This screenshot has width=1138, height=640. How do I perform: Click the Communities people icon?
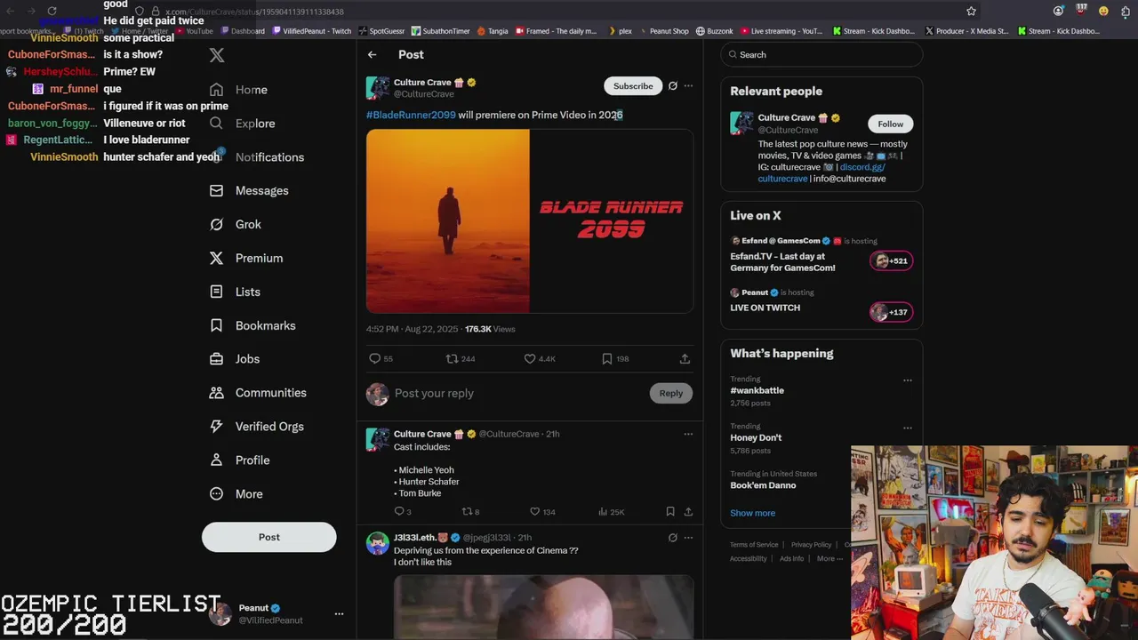[x=216, y=393]
